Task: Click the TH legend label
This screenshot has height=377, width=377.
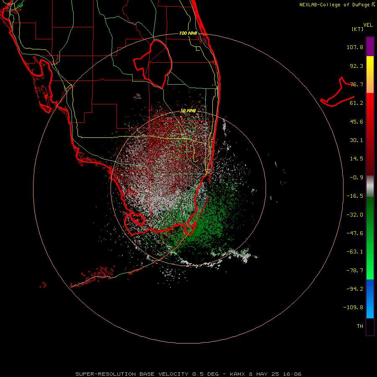Action: [x=360, y=326]
